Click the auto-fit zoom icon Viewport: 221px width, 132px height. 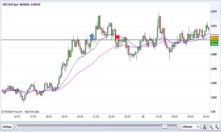coord(204,127)
